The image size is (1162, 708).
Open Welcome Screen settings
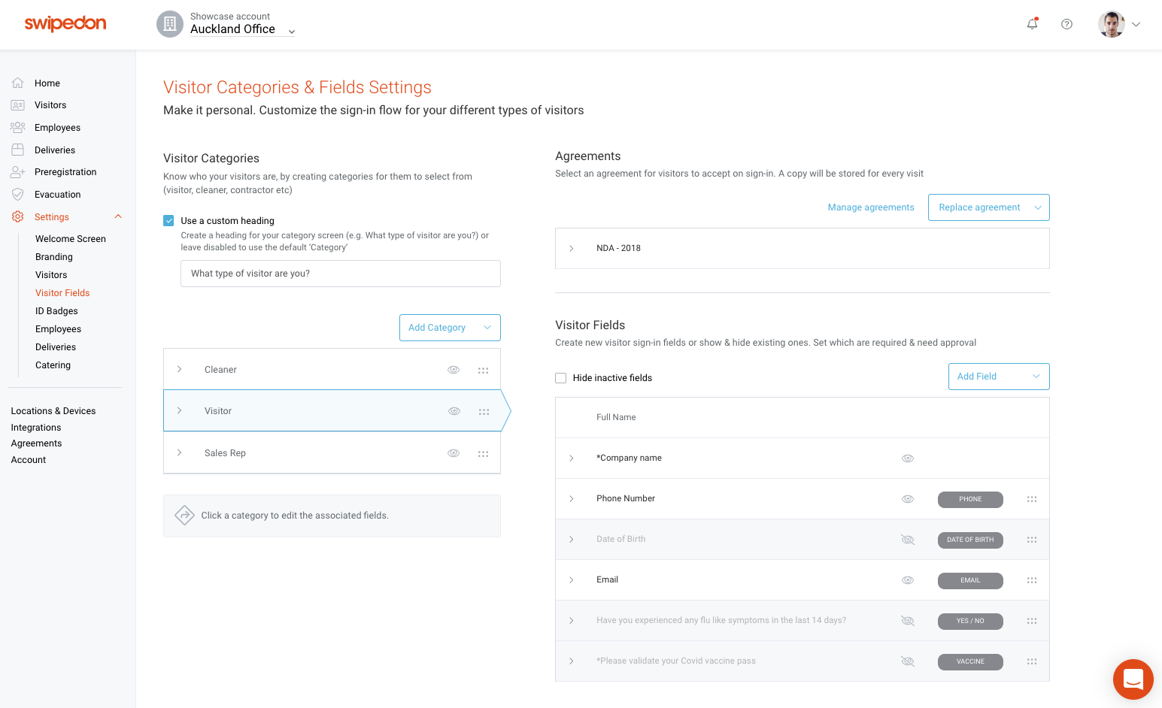[x=71, y=239]
